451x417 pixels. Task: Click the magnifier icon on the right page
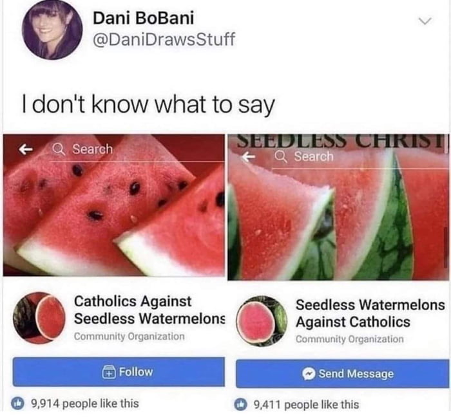pos(281,156)
